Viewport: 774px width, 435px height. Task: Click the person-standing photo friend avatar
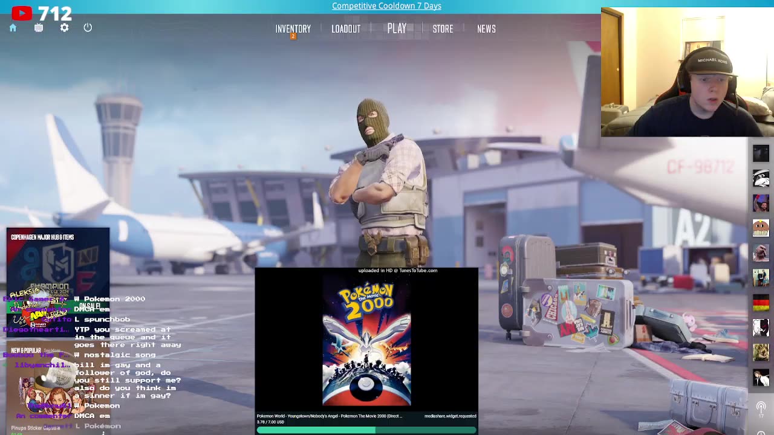(761, 278)
